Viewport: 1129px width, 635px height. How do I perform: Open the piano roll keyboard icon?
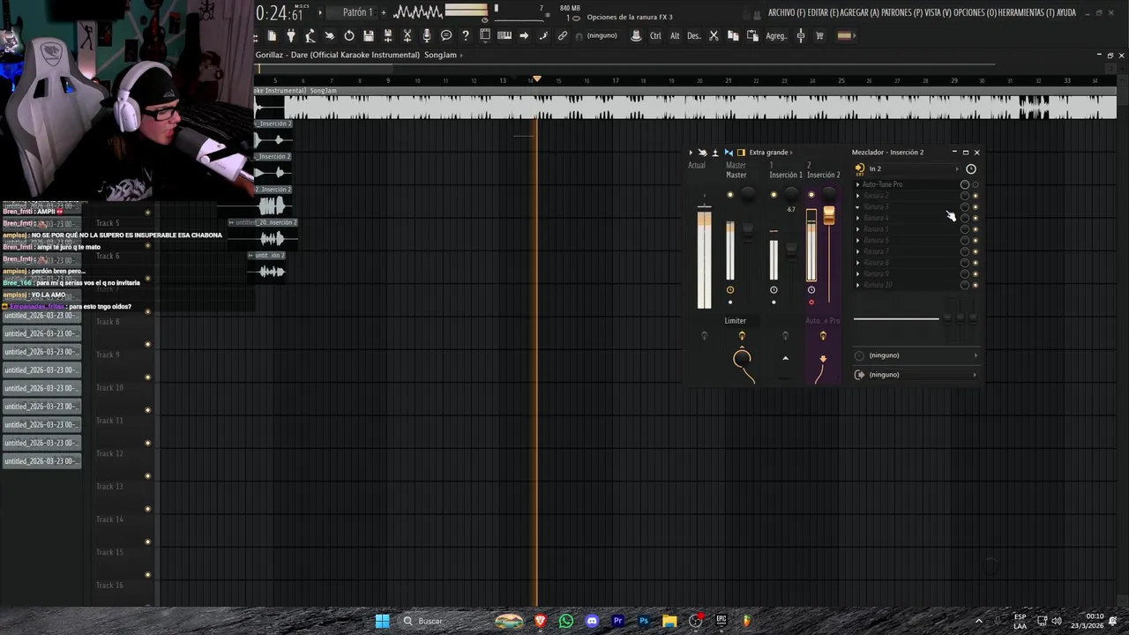click(505, 36)
